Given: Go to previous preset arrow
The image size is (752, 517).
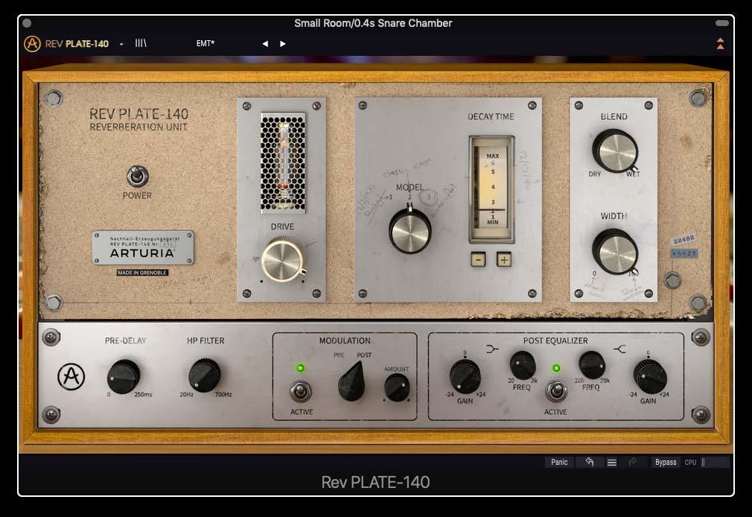Looking at the screenshot, I should click(265, 44).
